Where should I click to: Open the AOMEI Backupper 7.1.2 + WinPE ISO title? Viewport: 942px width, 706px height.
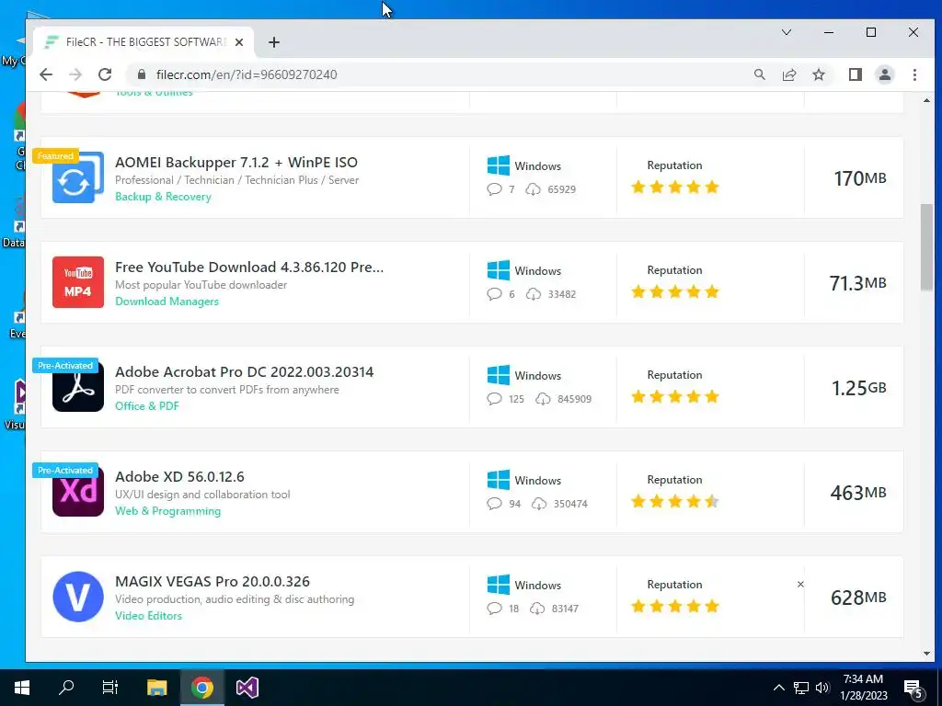(236, 162)
